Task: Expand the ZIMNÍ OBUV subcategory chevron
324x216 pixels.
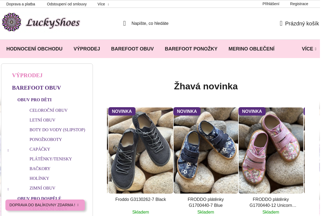Action: [x=8, y=189]
